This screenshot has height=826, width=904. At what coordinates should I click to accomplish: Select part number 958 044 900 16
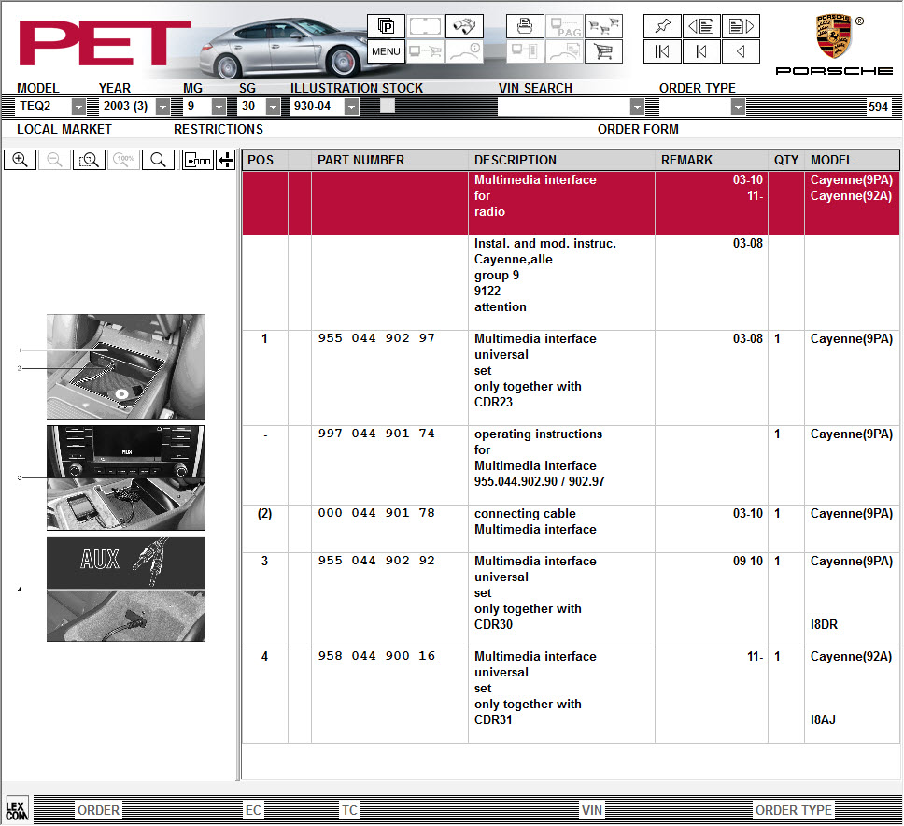(376, 656)
